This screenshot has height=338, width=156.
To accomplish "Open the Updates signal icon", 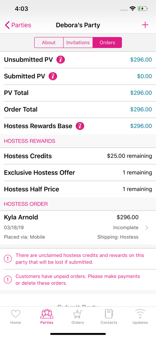I will [x=140, y=314].
